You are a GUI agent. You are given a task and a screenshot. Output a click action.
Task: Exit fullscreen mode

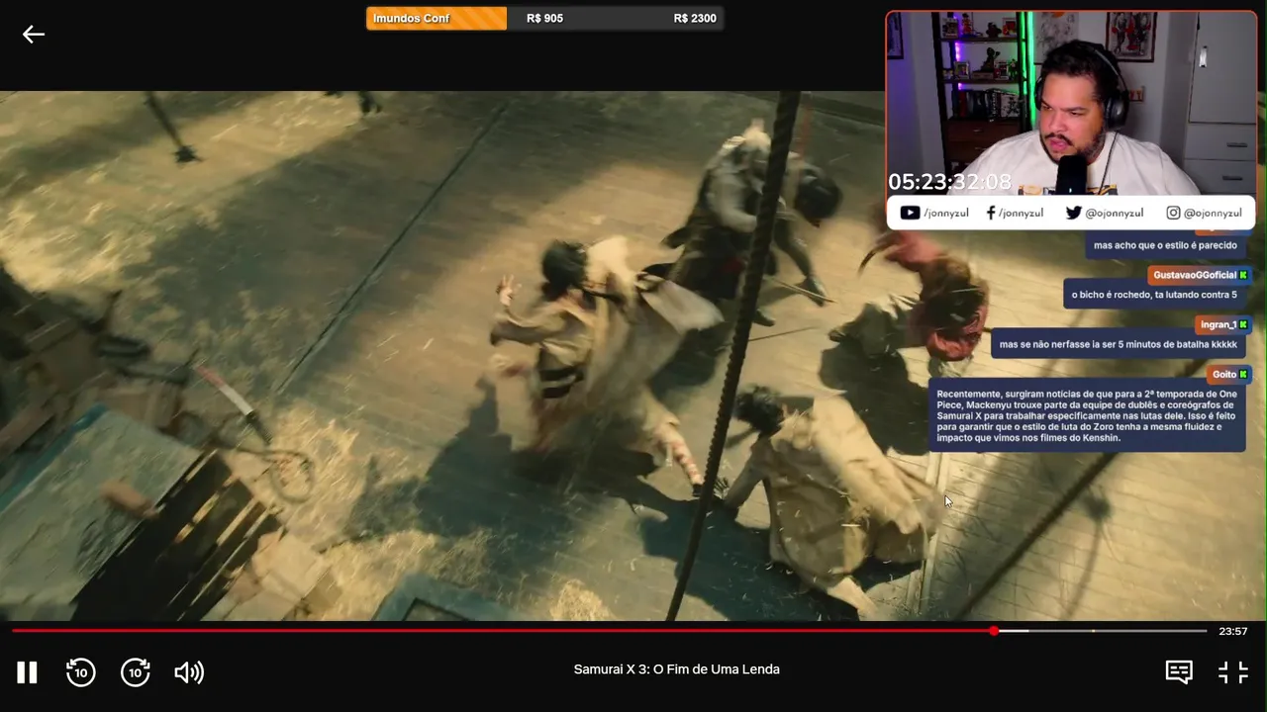click(1233, 672)
